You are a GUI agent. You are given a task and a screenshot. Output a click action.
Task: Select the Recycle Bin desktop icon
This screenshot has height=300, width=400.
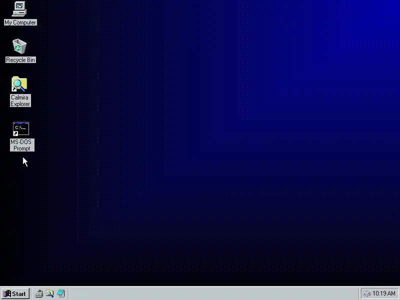click(x=19, y=46)
